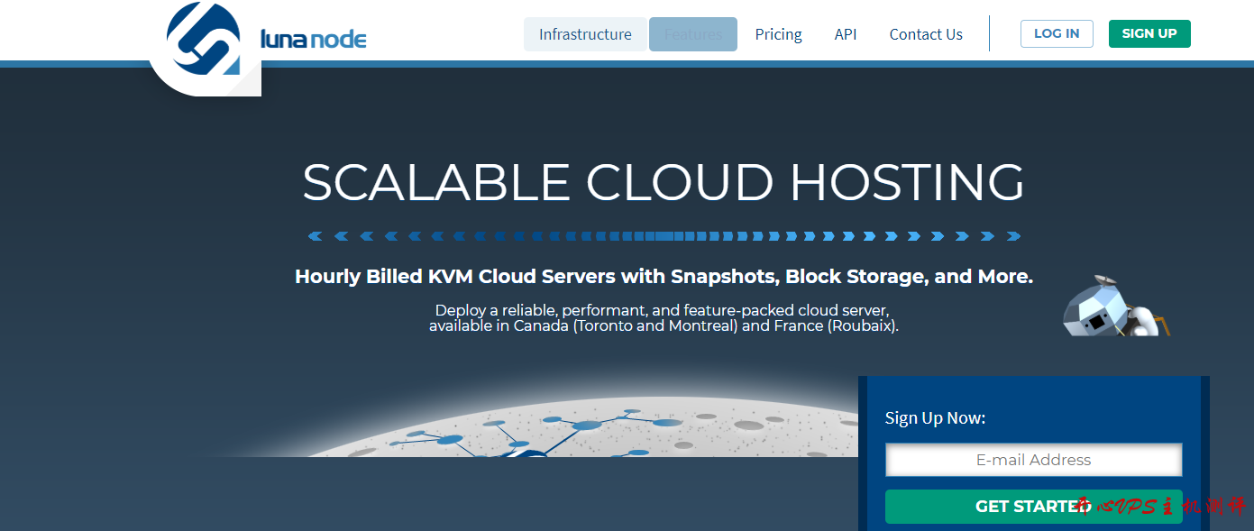The width and height of the screenshot is (1254, 531).
Task: Select Contact Us in the navigation
Action: [926, 34]
